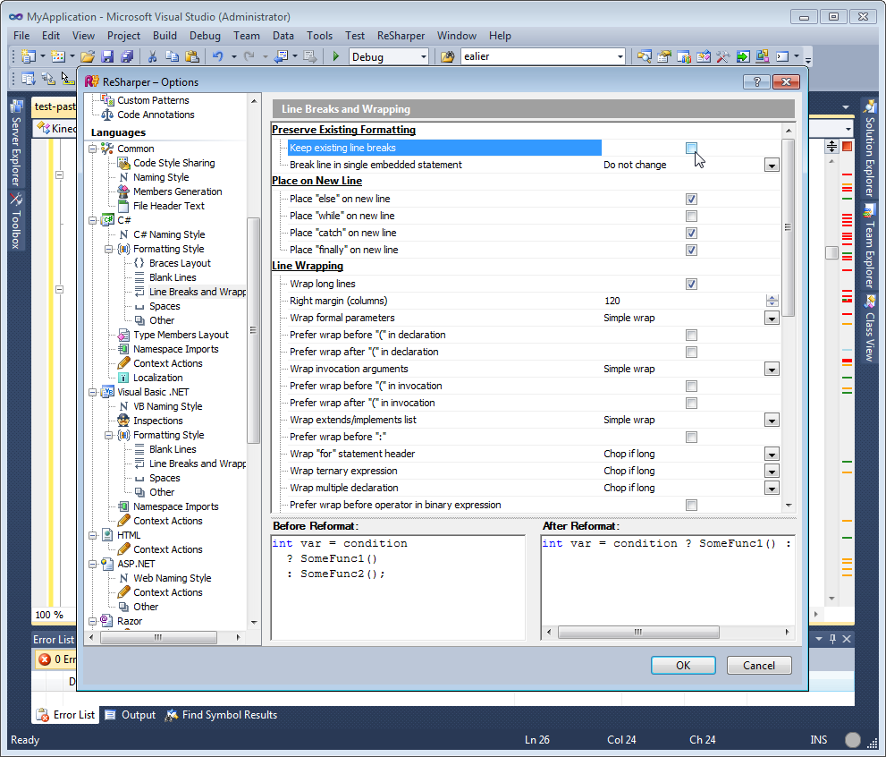Select Braces Layout in the options tree
The height and width of the screenshot is (757, 886).
point(180,263)
